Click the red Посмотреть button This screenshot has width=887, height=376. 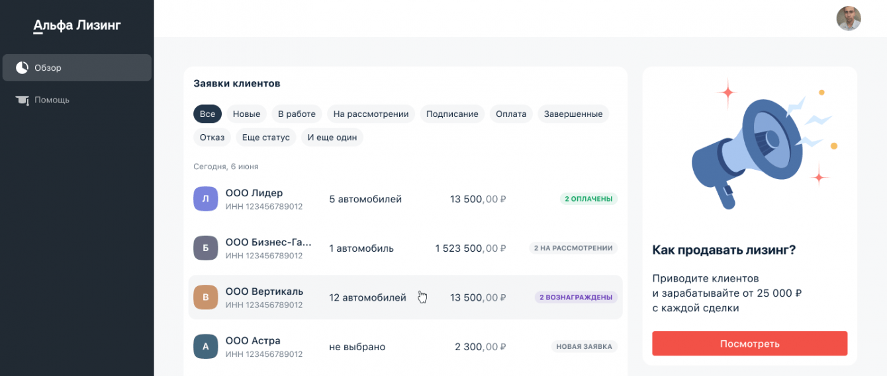749,344
